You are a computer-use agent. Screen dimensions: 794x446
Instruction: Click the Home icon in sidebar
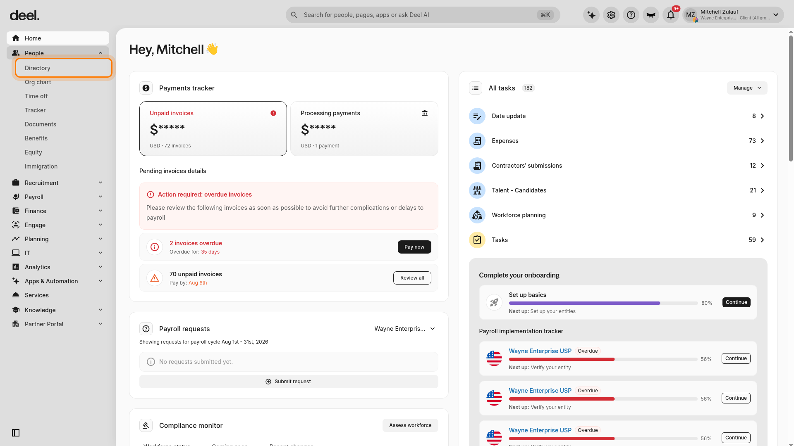click(x=16, y=38)
